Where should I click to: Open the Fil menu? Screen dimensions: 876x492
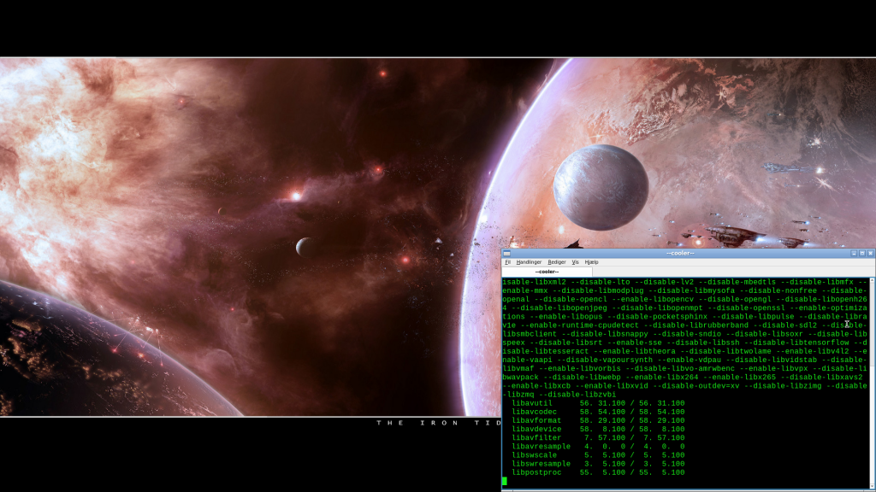pos(507,262)
